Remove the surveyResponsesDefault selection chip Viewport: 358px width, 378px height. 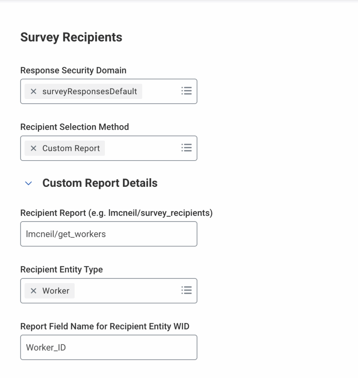point(34,92)
